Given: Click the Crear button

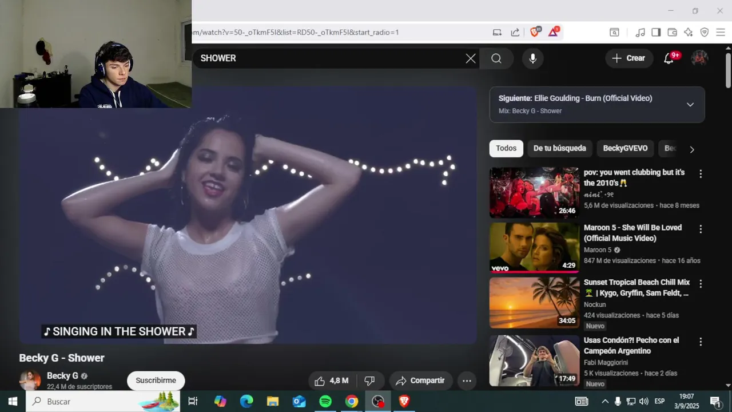Looking at the screenshot, I should (x=628, y=58).
